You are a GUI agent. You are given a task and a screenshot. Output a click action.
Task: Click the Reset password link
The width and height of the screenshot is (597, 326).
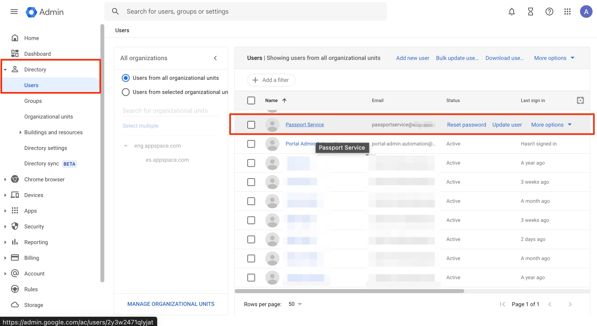point(466,125)
